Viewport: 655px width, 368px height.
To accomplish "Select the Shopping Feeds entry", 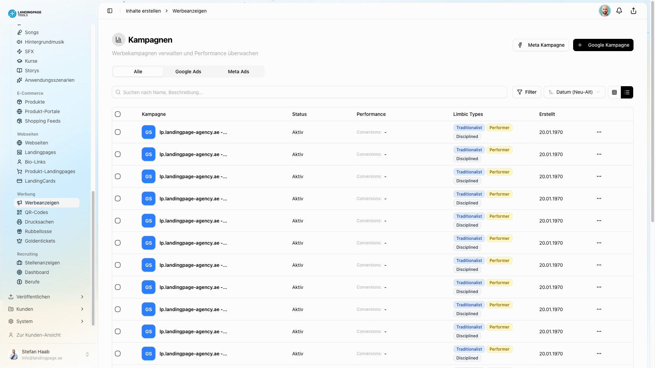I will (42, 121).
